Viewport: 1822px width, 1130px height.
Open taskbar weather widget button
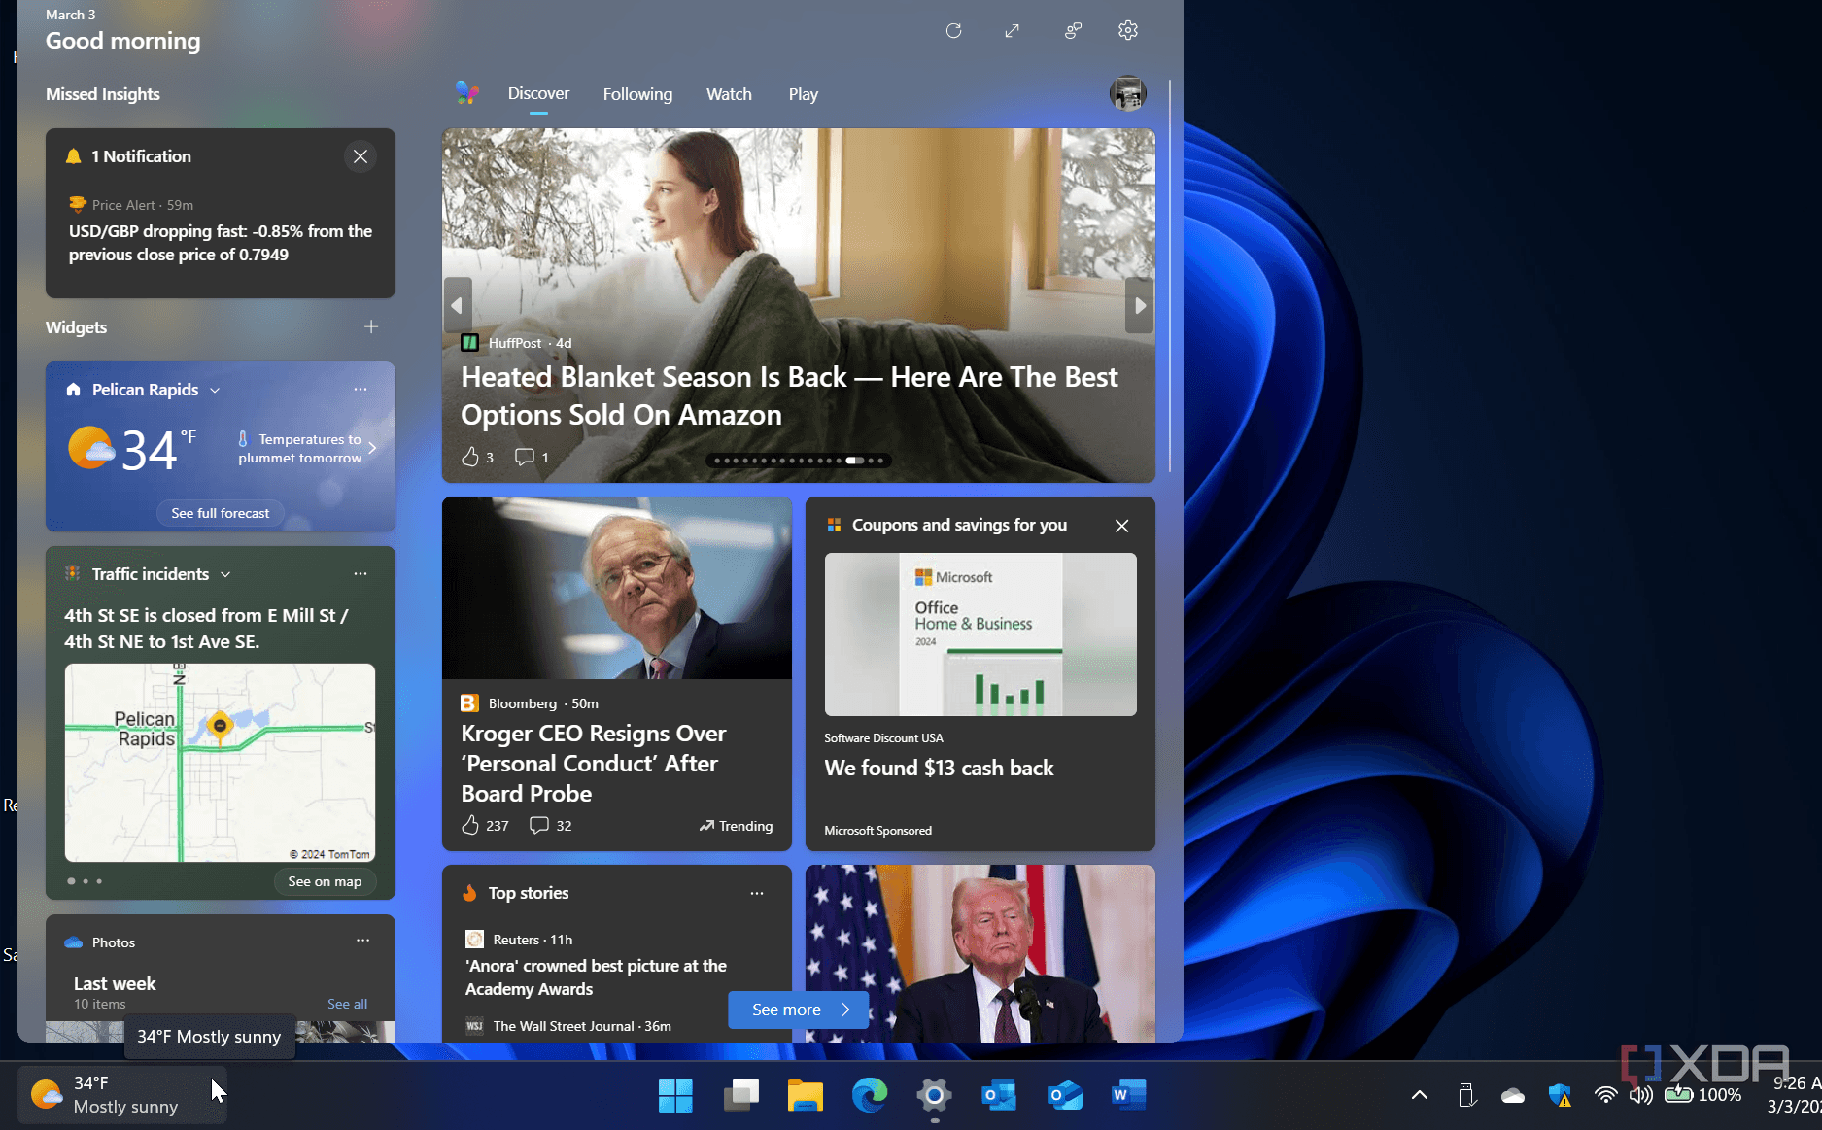point(123,1095)
